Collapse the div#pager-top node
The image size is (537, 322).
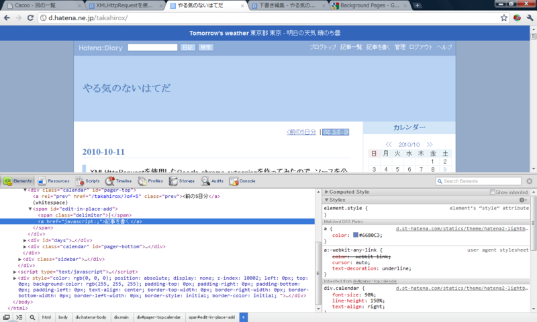coord(25,190)
